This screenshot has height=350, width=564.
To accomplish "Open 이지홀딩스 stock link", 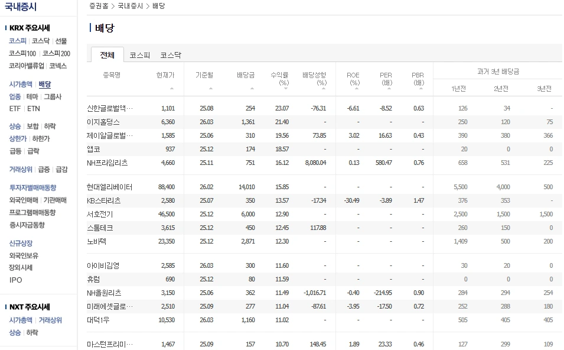I will (x=103, y=122).
